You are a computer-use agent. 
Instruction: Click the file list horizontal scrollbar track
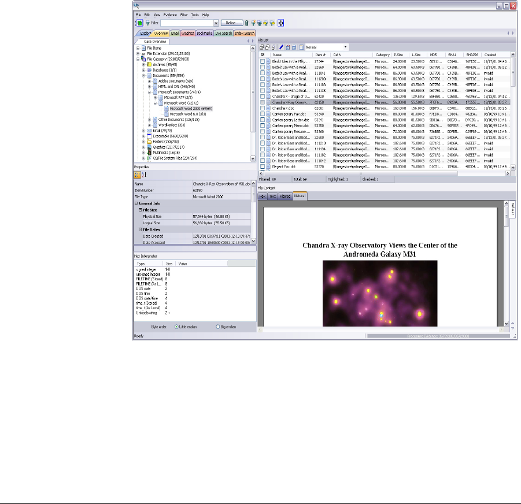[x=385, y=173]
